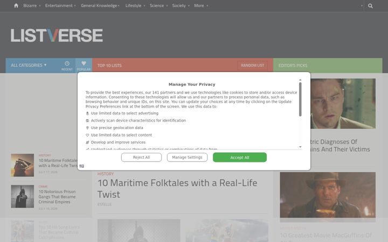Switch to the Top 10 Lists tab
388x242 pixels.
tap(109, 66)
